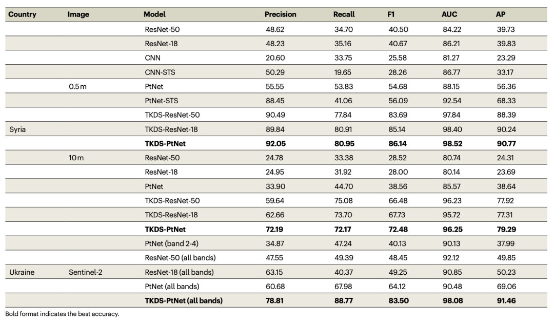Screen dimensions: 554x322
Task: Click the Recall column header
Action: coord(344,14)
